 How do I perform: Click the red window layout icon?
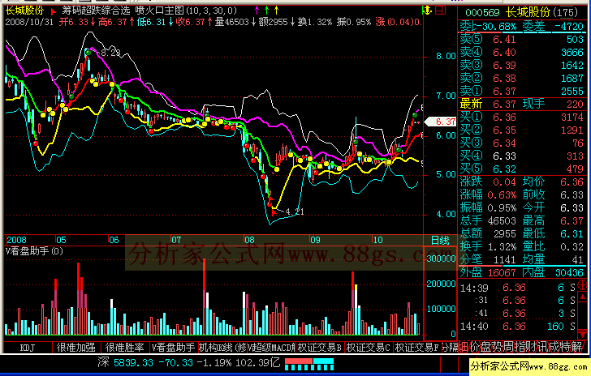coord(441,11)
